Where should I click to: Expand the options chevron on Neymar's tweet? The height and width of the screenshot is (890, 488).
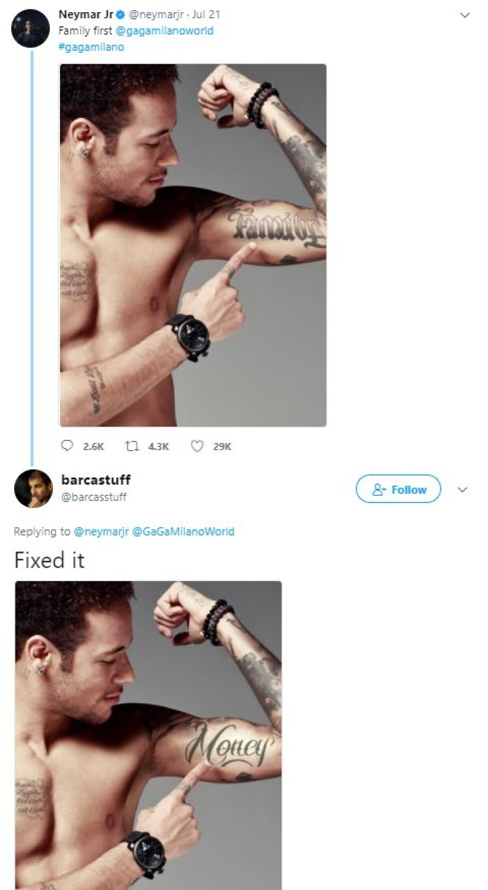pos(465,14)
